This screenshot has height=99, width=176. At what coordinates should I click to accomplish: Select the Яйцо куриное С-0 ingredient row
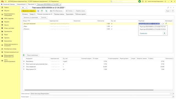98,69
